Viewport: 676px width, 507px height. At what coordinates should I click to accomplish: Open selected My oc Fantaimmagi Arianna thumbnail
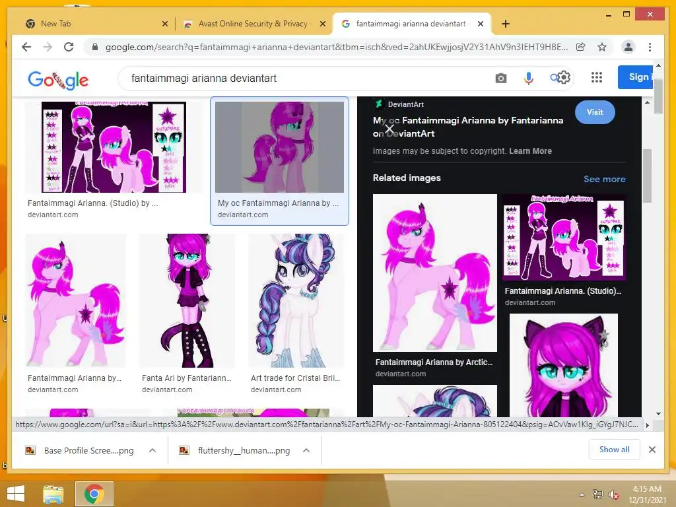[x=279, y=147]
